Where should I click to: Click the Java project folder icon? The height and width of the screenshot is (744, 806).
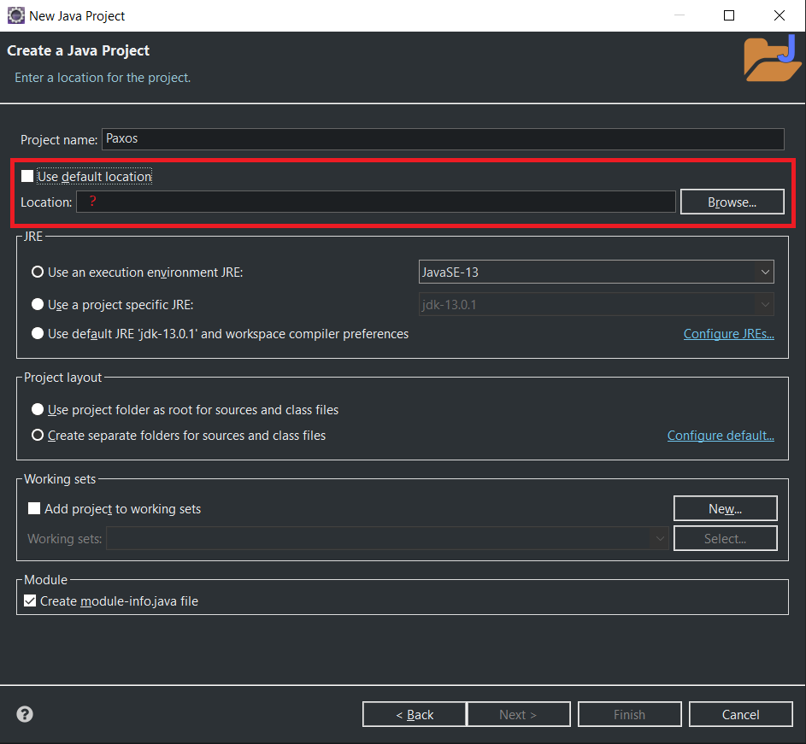[x=773, y=58]
